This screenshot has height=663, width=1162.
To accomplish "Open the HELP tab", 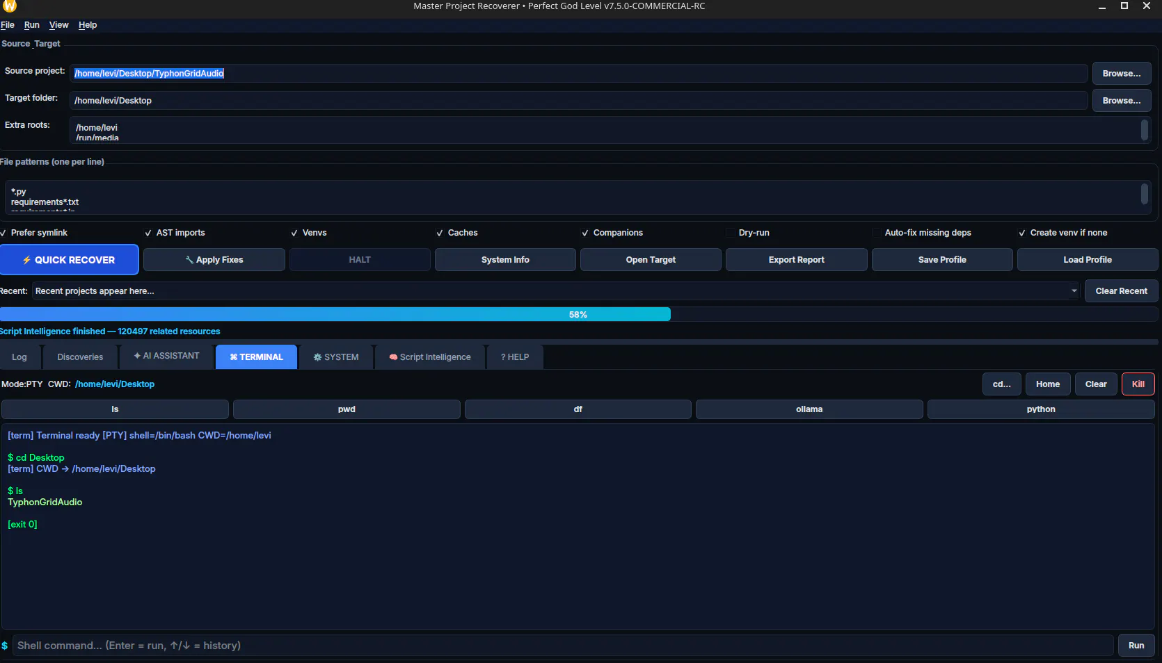I will pyautogui.click(x=515, y=357).
